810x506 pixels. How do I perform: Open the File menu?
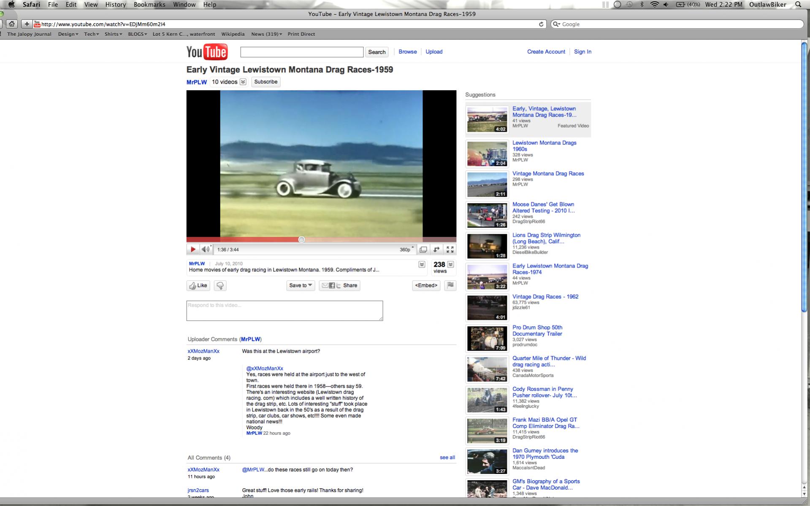tap(53, 4)
